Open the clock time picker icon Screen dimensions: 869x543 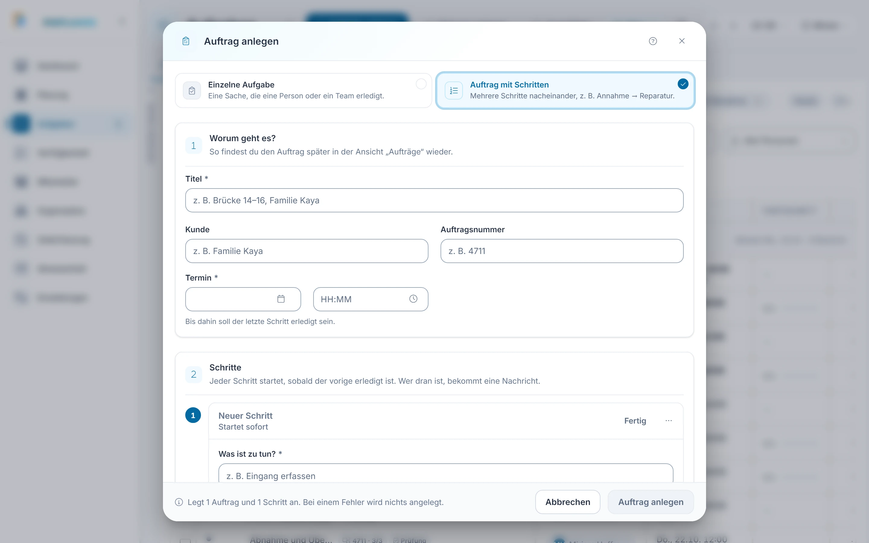[x=413, y=299]
